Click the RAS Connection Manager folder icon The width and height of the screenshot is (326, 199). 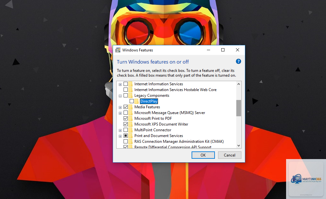(130, 142)
